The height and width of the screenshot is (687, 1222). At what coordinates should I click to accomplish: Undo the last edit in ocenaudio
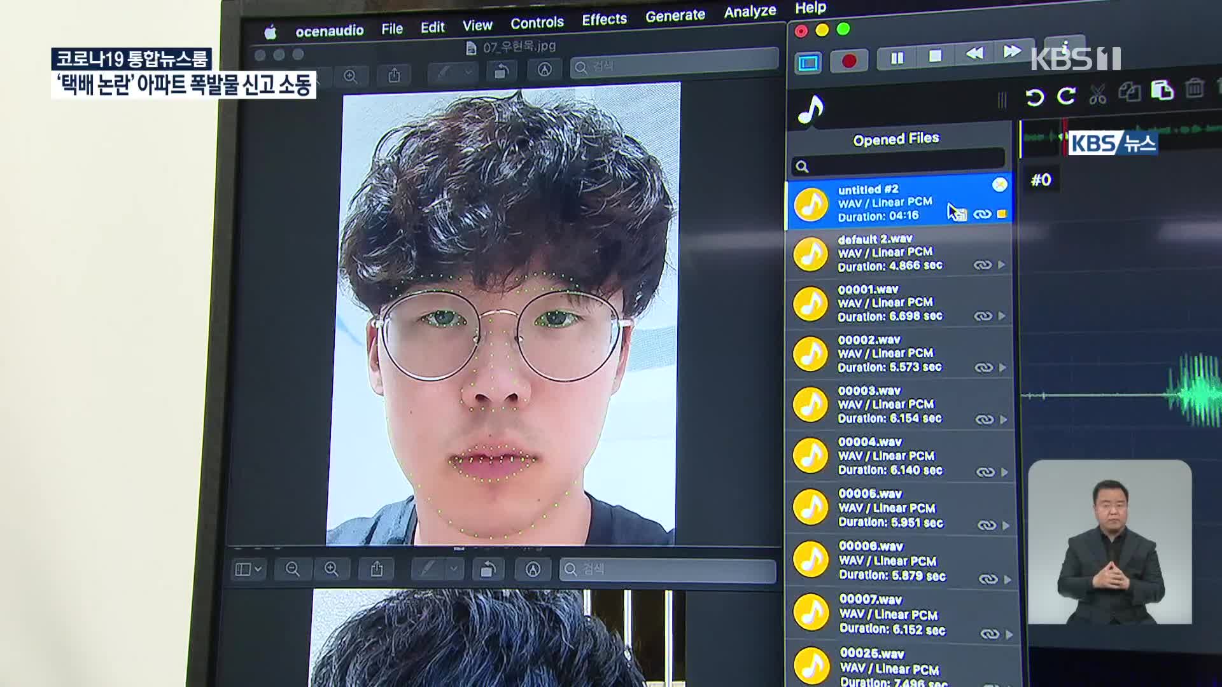click(1034, 97)
